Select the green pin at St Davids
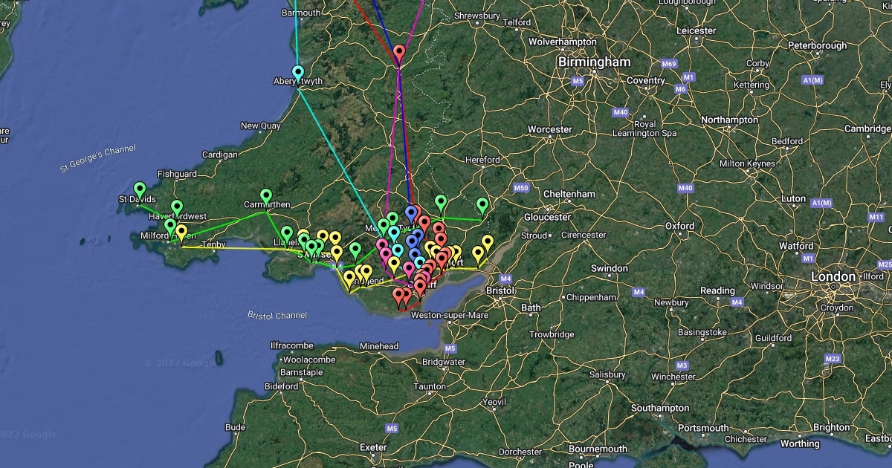The height and width of the screenshot is (468, 892). [139, 190]
